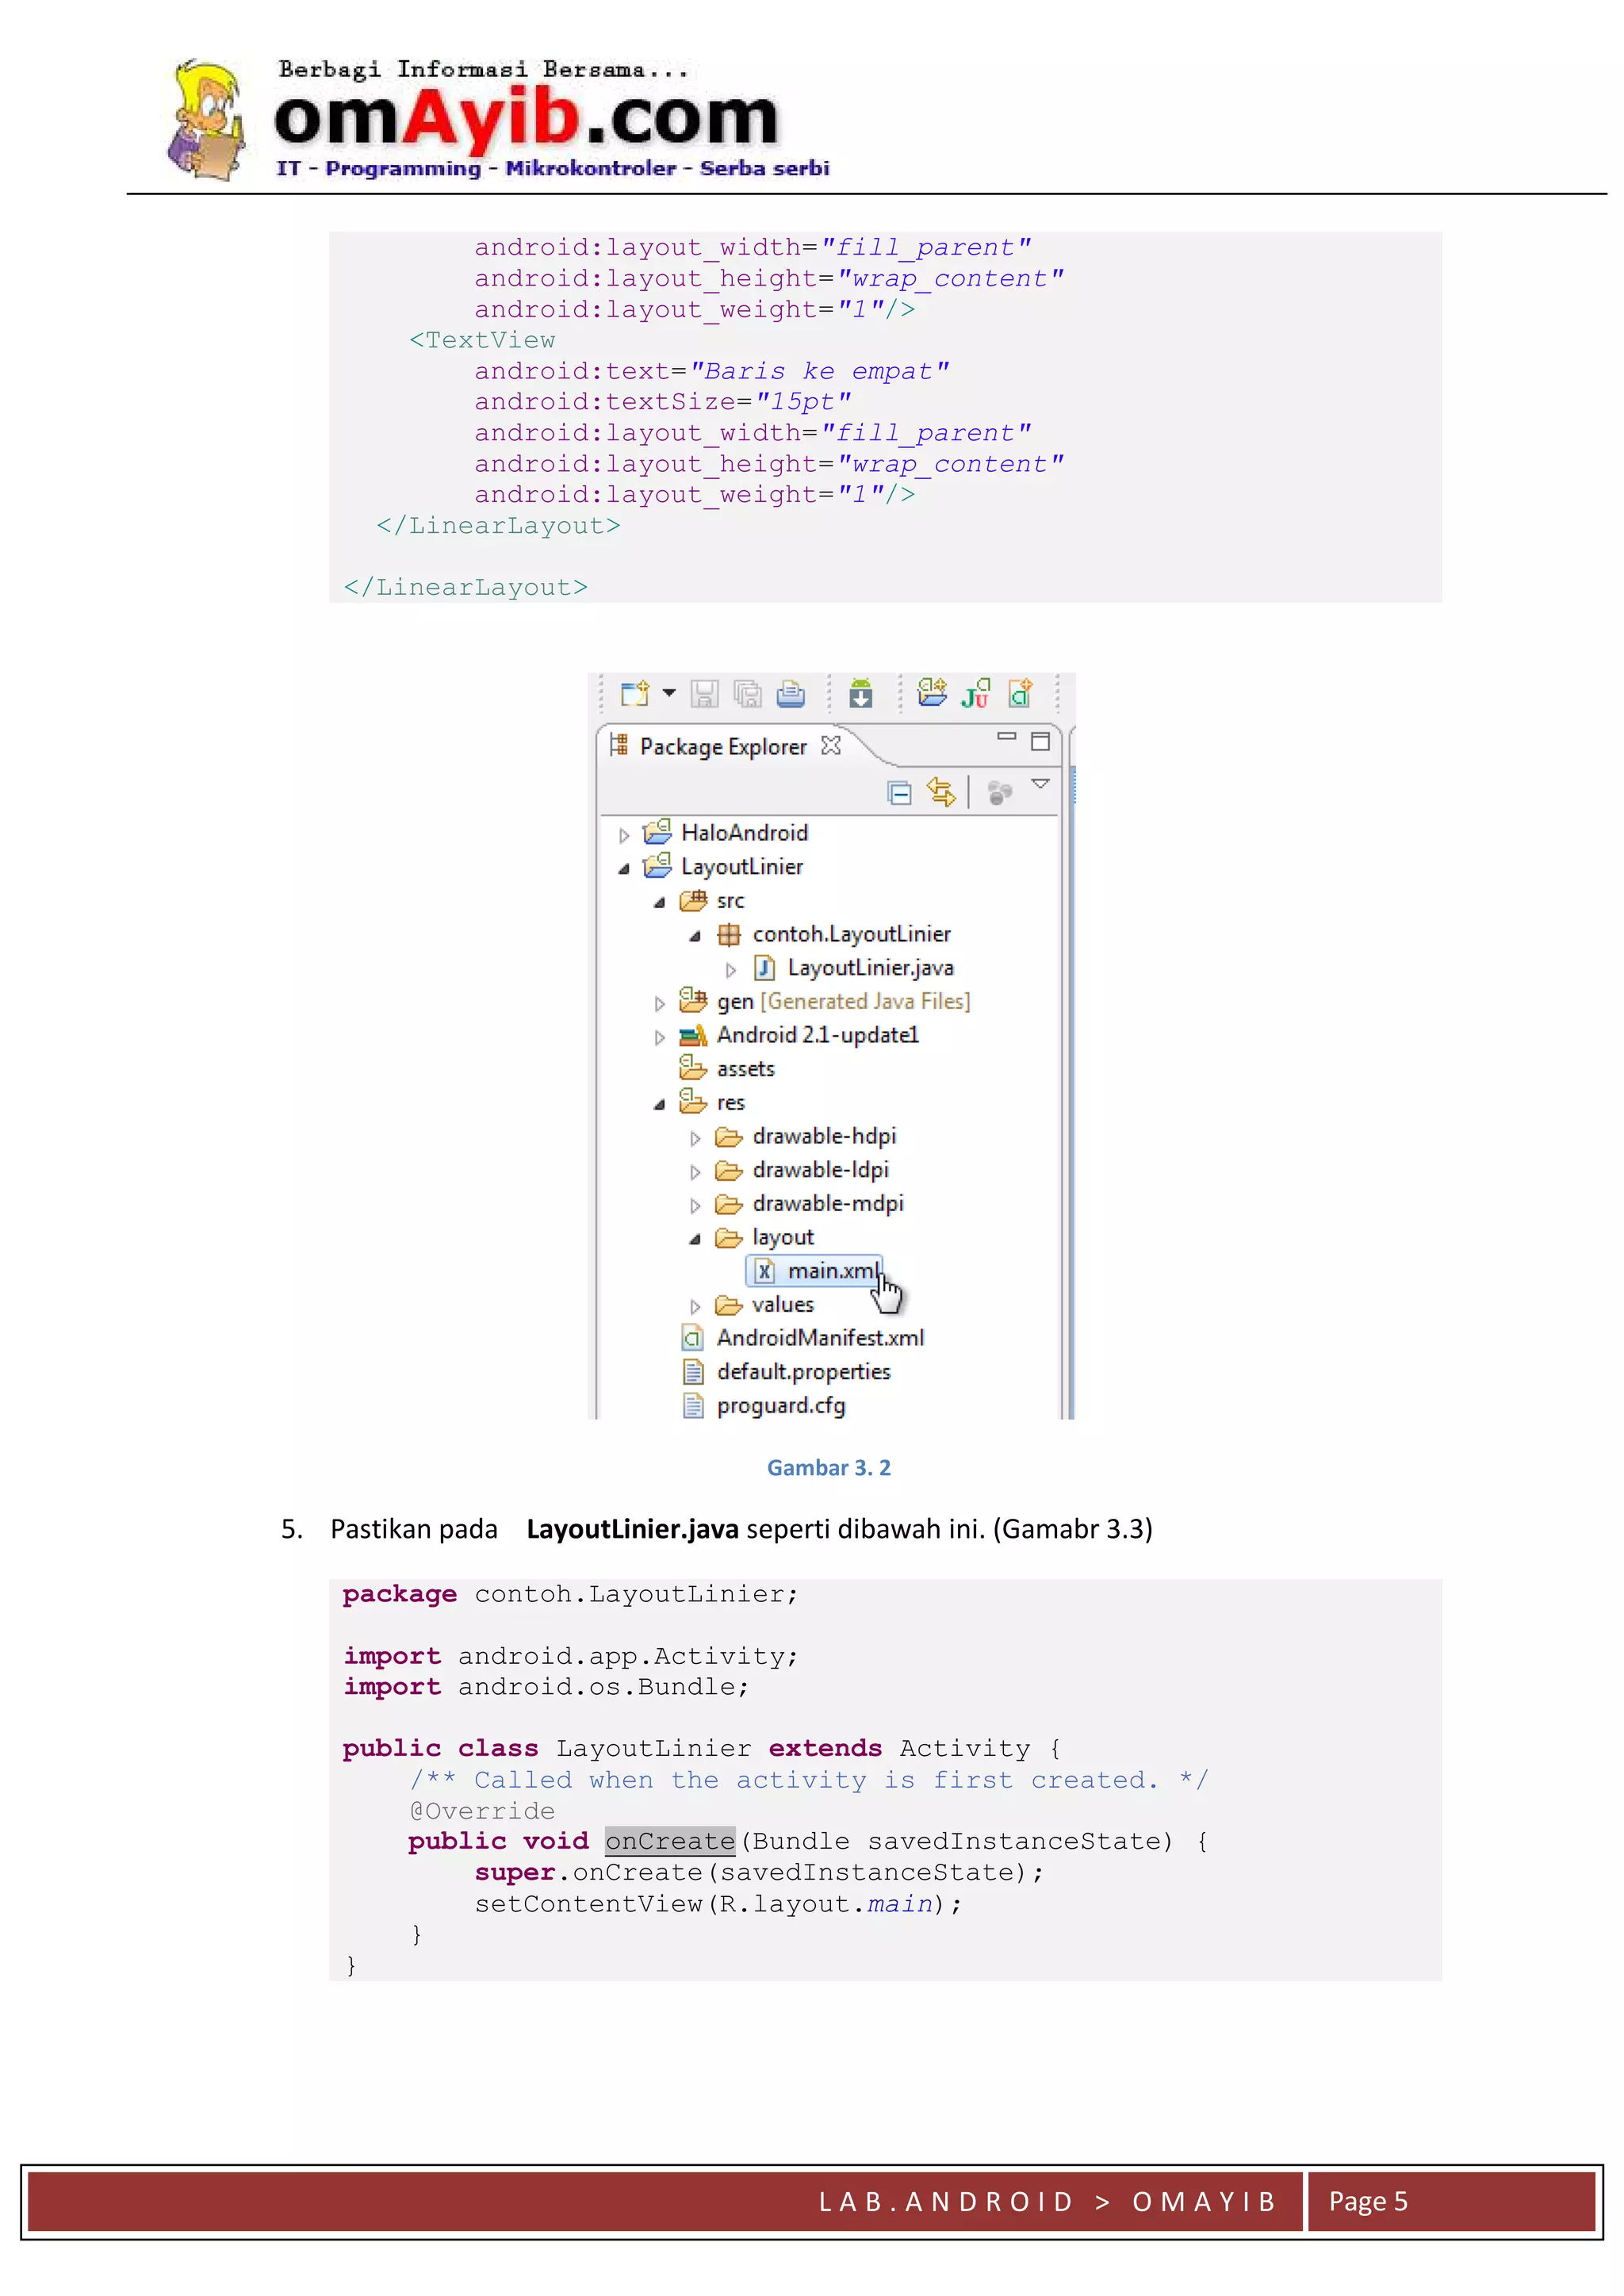The height and width of the screenshot is (2296, 1624).
Task: Click the Collapse All icon
Action: tap(899, 793)
